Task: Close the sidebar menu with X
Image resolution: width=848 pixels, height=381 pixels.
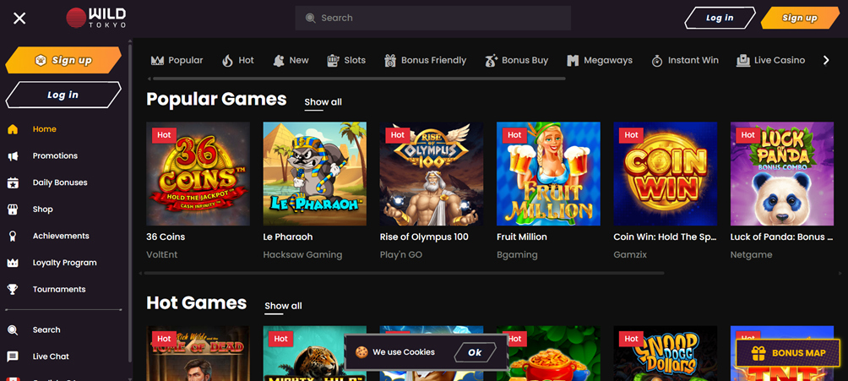Action: pos(19,18)
